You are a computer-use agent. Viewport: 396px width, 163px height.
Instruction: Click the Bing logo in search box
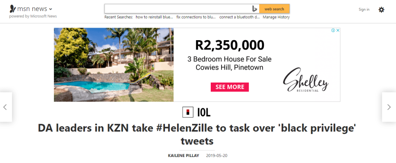(x=254, y=9)
